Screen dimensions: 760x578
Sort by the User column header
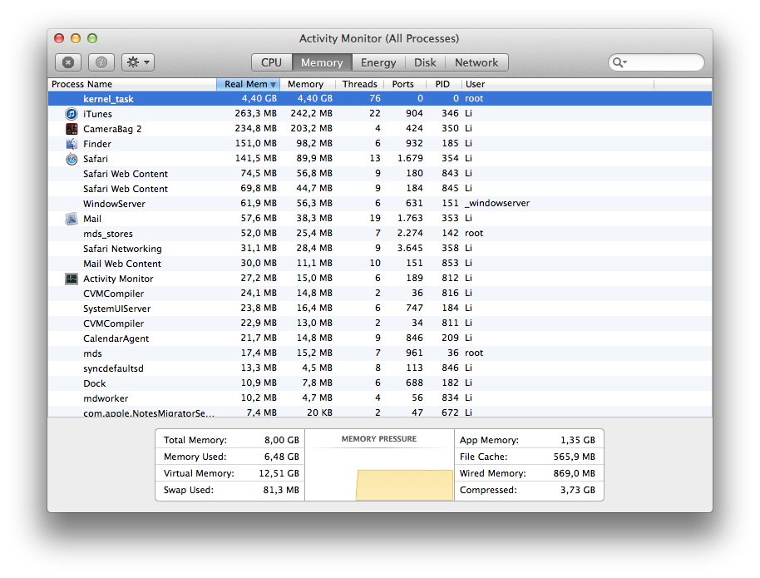[x=557, y=84]
